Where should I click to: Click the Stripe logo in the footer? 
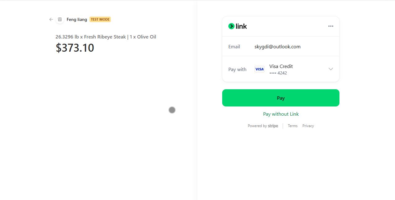pos(273,126)
